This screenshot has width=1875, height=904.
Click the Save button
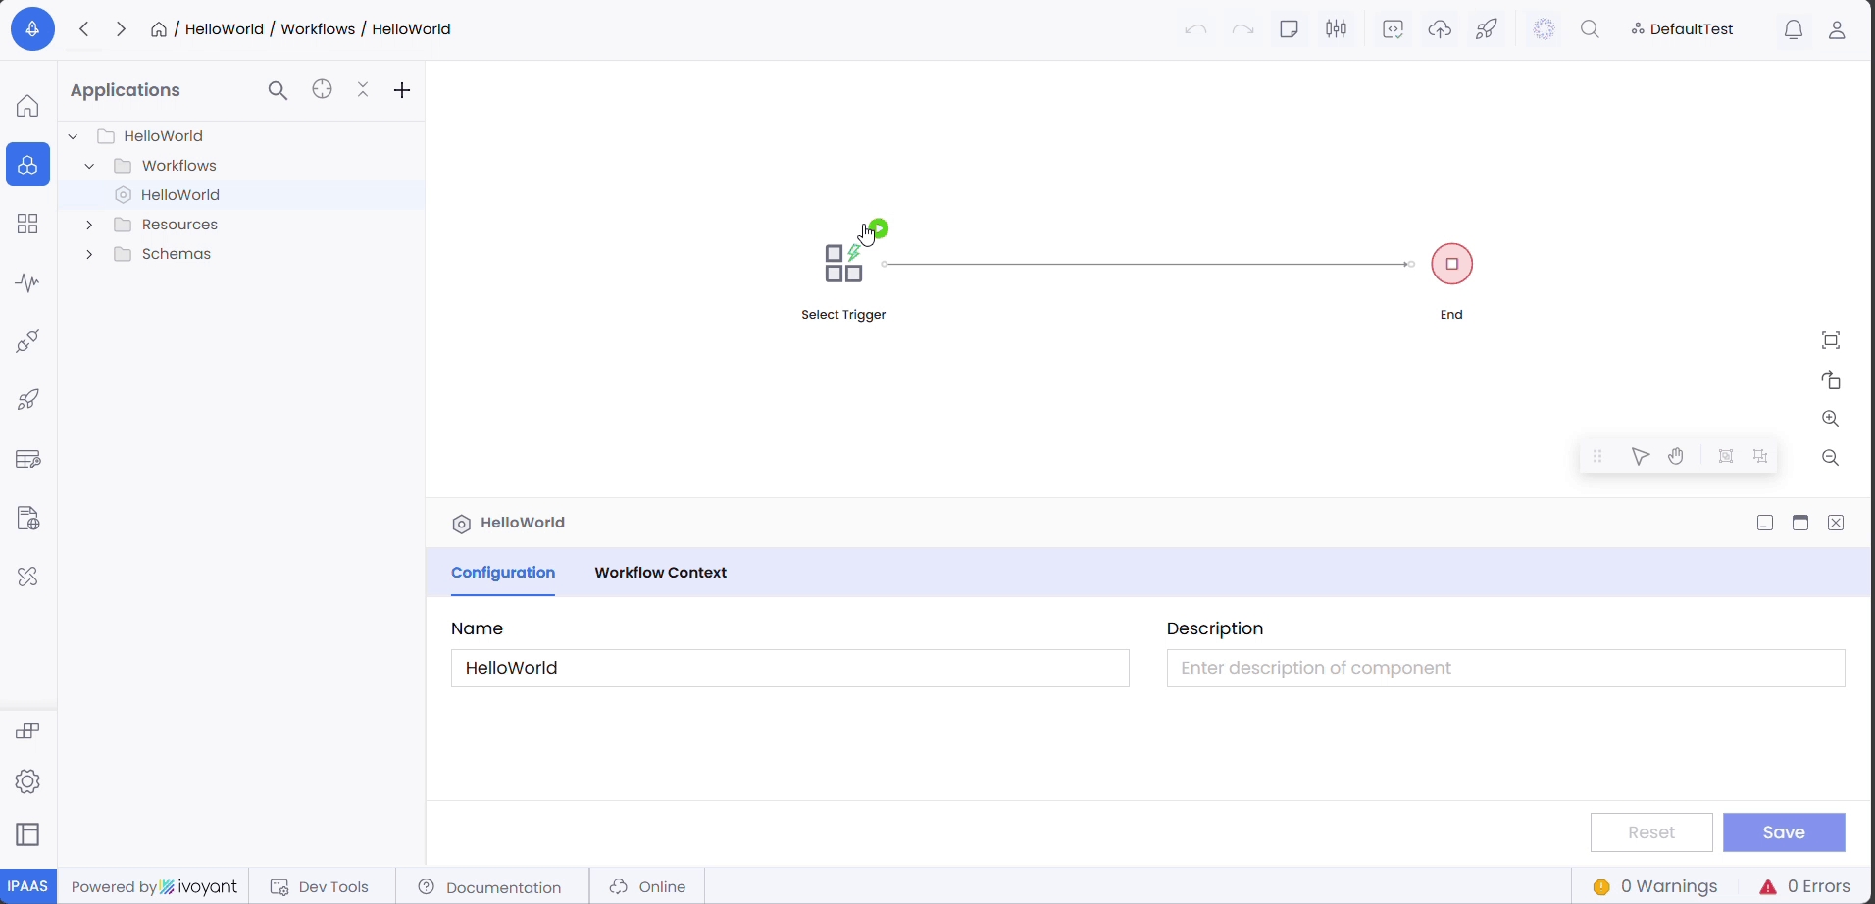coord(1784,832)
